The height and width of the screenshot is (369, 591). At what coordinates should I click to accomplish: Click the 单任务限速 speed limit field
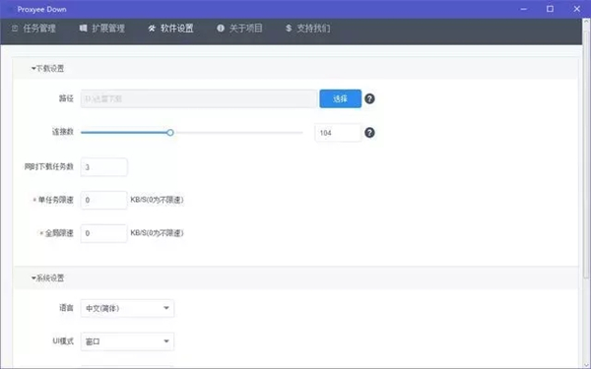coord(104,200)
